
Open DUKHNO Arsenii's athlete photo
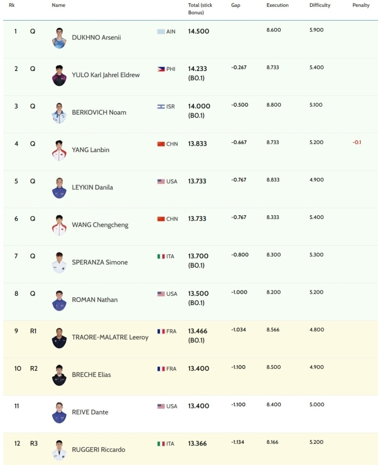[59, 38]
